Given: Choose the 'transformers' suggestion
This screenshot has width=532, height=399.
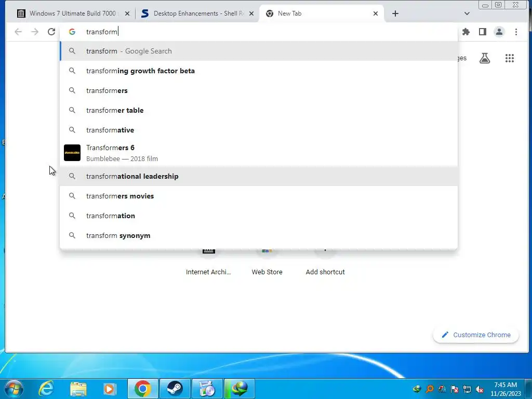Looking at the screenshot, I should [259, 90].
